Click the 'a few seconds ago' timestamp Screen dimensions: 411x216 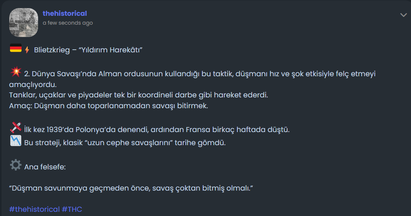click(68, 23)
